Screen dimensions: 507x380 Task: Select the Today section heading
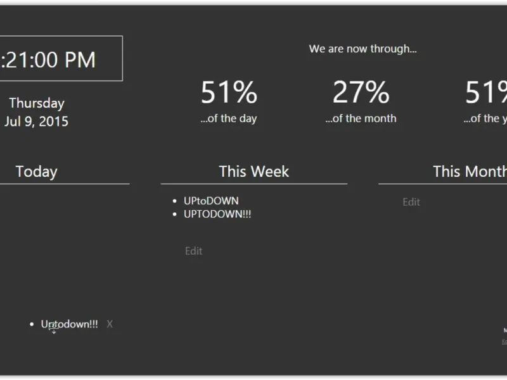coord(36,172)
